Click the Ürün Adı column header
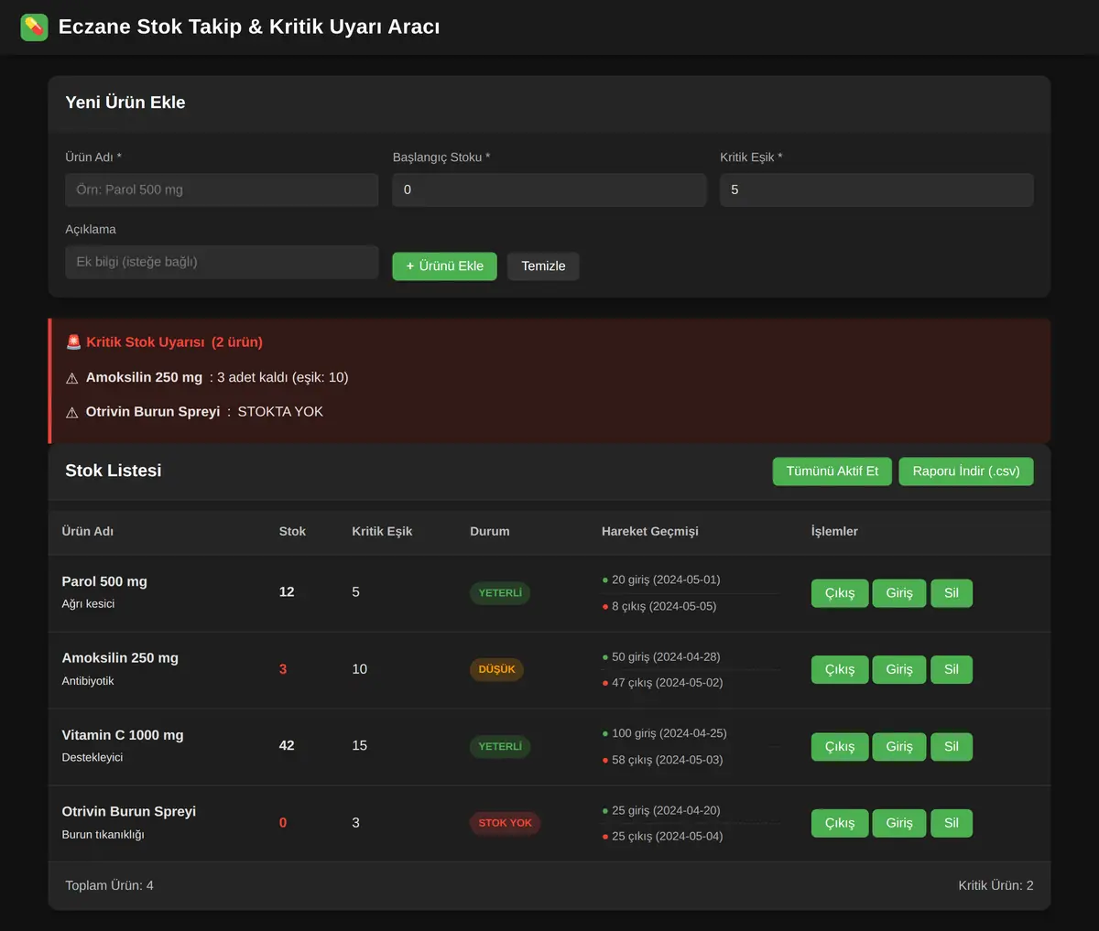 click(x=88, y=531)
